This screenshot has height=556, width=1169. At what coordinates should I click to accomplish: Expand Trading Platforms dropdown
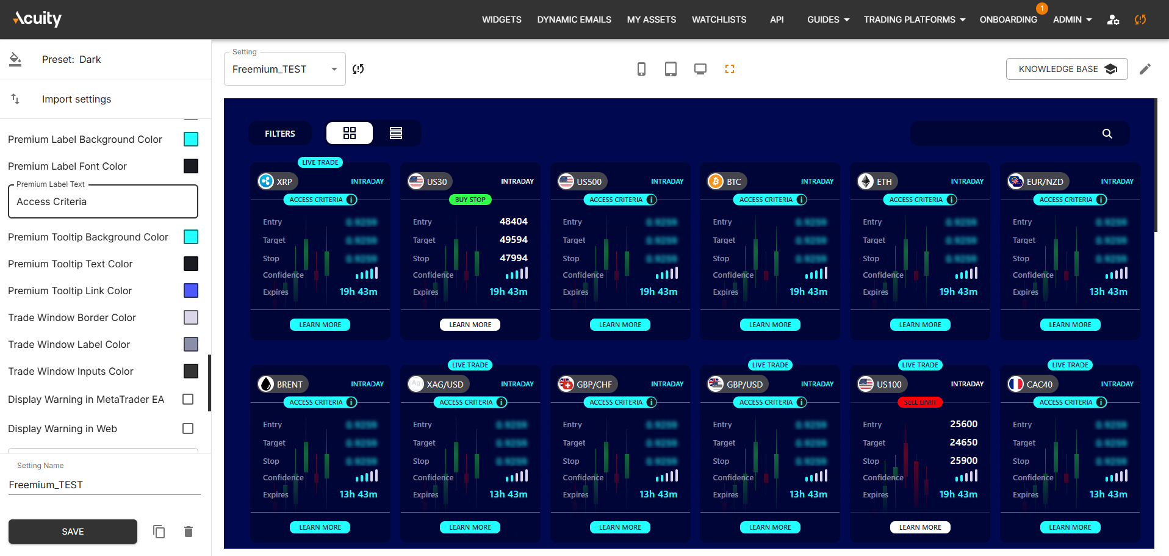coord(914,20)
